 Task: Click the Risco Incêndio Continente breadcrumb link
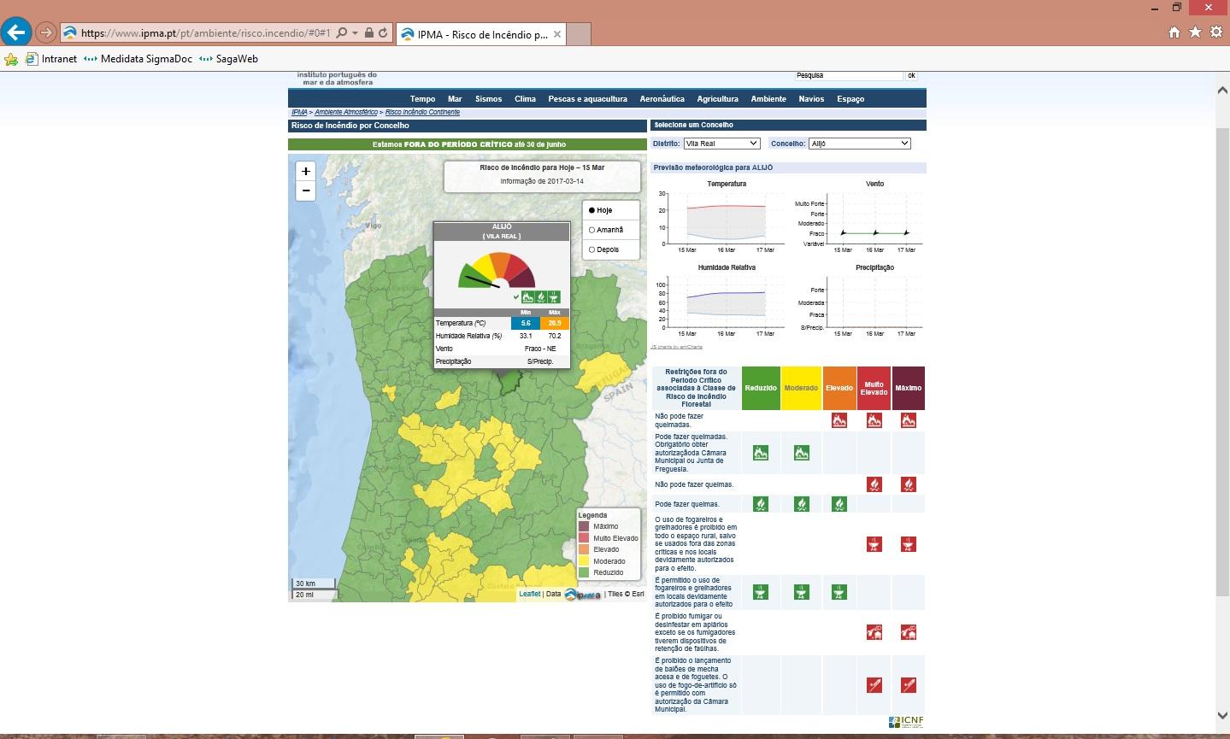(422, 113)
